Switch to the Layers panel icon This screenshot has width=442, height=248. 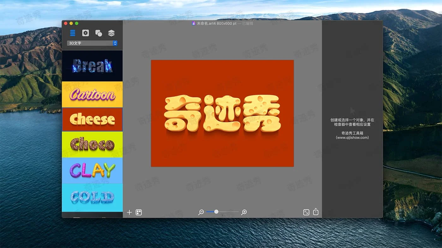pyautogui.click(x=111, y=33)
